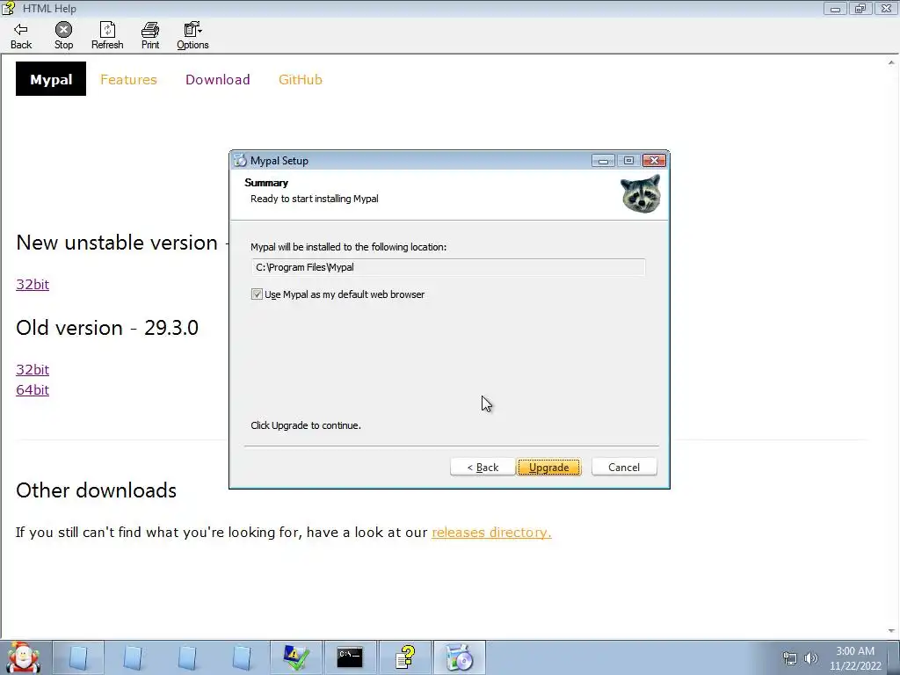Activate the Windows security check taskbar icon
Screen dimensions: 900x675
point(296,657)
